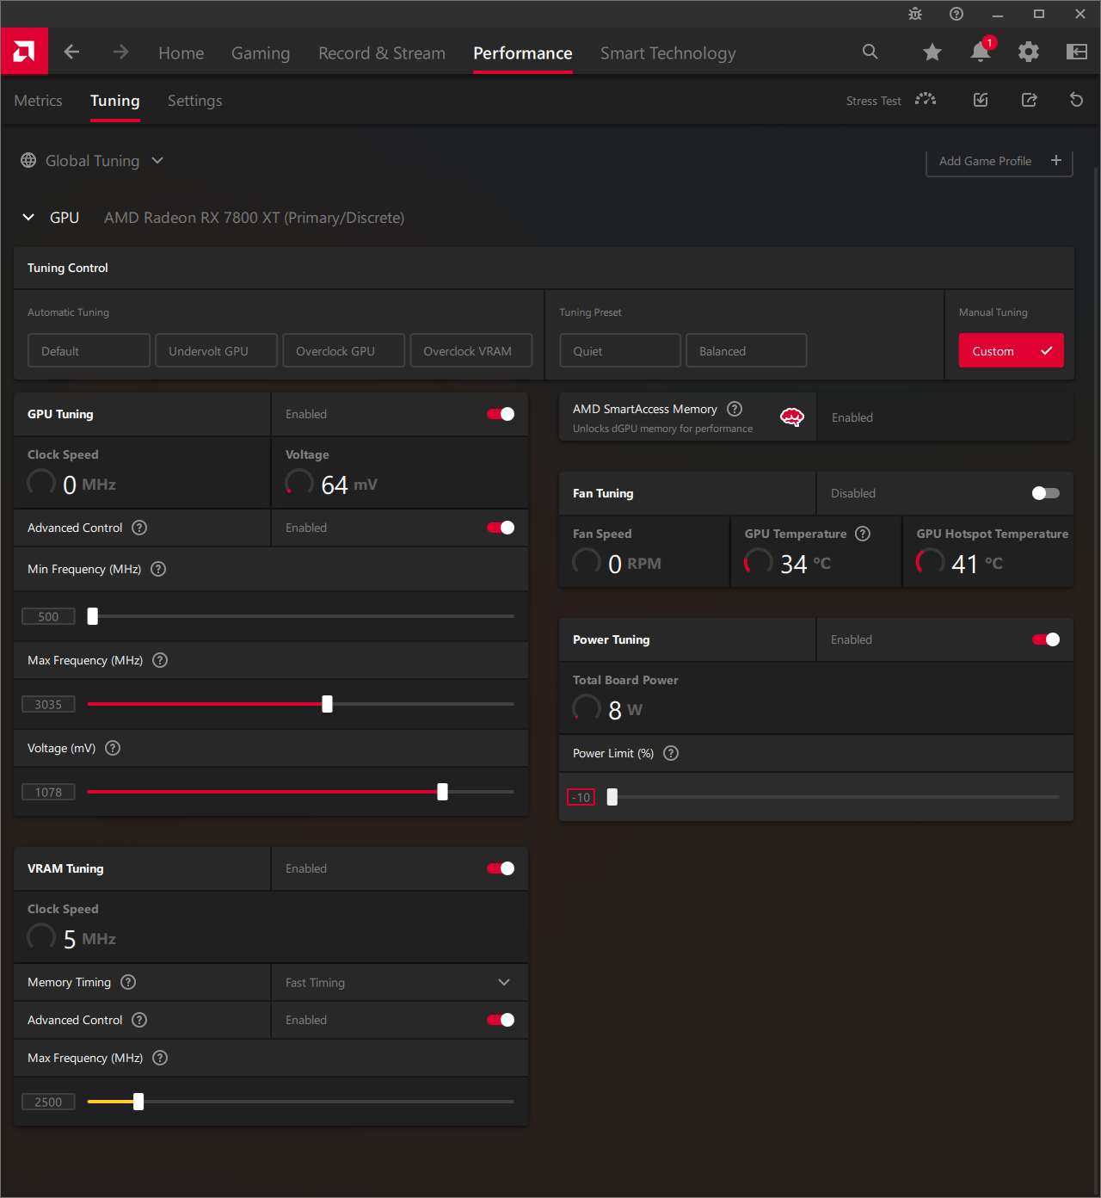Open the AMD SmartAccess Memory help icon
The height and width of the screenshot is (1198, 1101).
[x=735, y=409]
